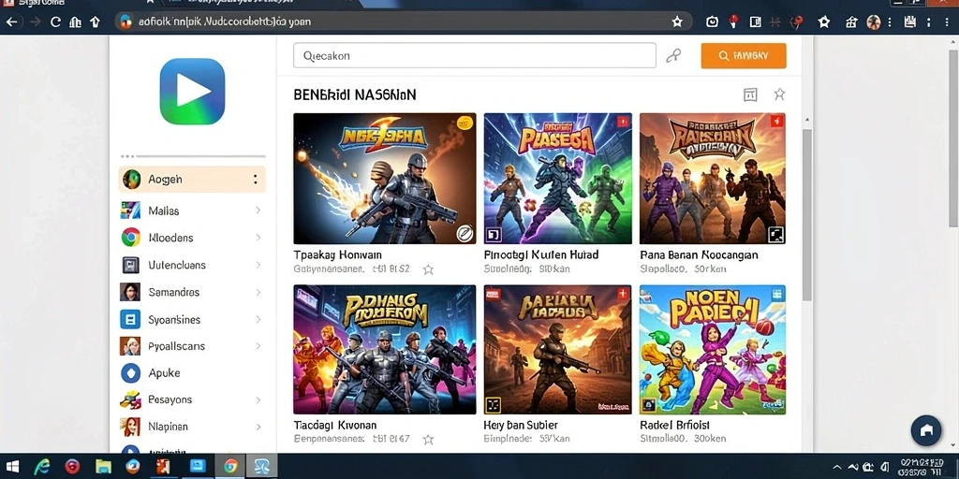Open File Explorer from the taskbar

[103, 466]
